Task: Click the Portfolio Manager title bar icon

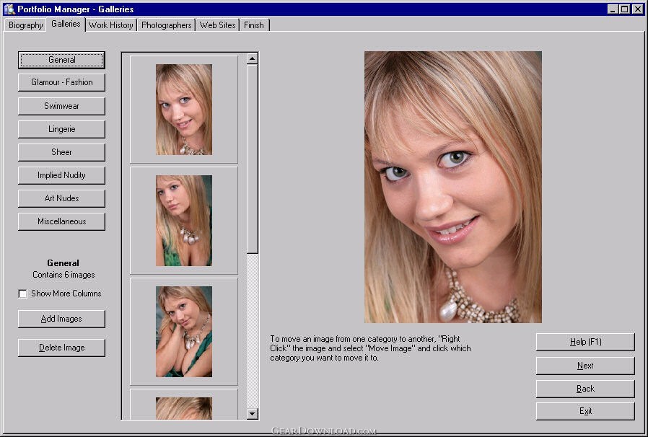Action: click(x=9, y=9)
